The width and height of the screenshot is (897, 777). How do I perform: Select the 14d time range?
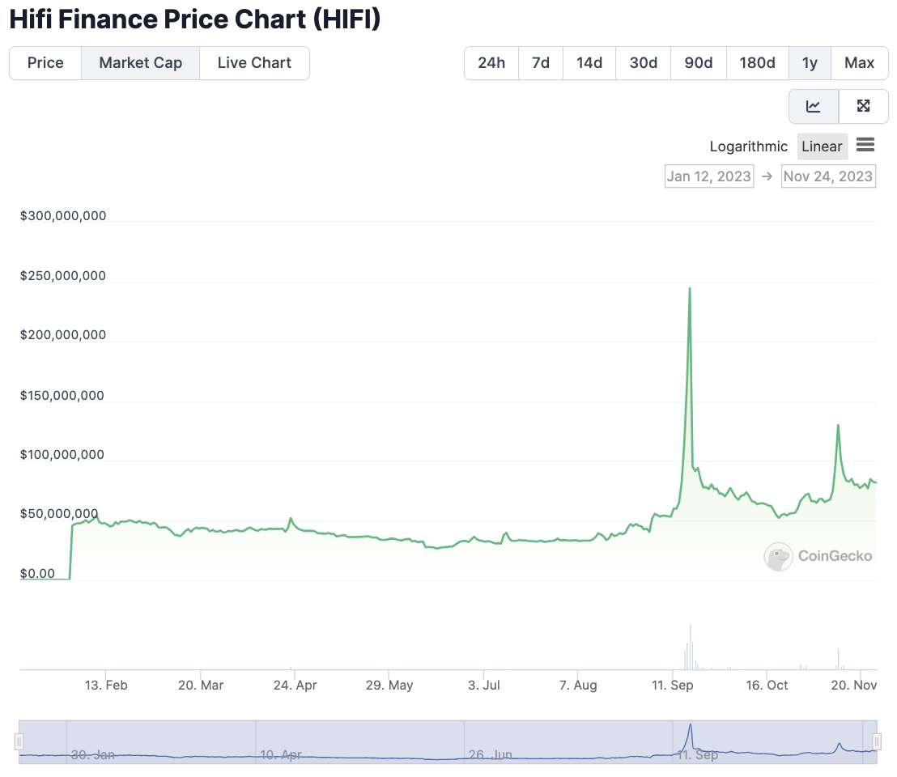[589, 63]
